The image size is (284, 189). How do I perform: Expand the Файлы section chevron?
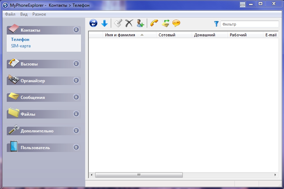tap(76, 114)
